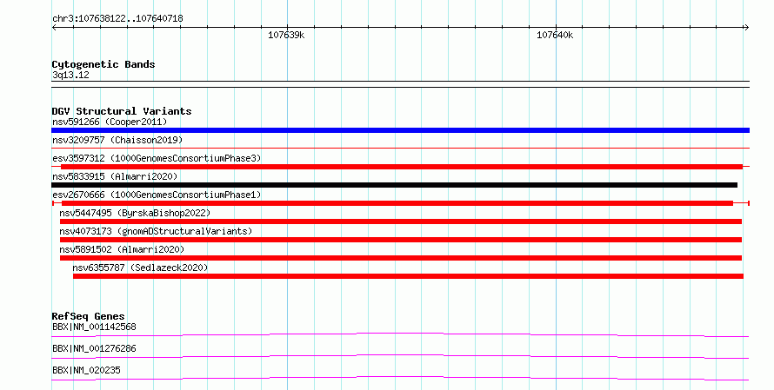774x390 pixels.
Task: Select the Cytogenetic Bands track title
Action: pos(103,64)
